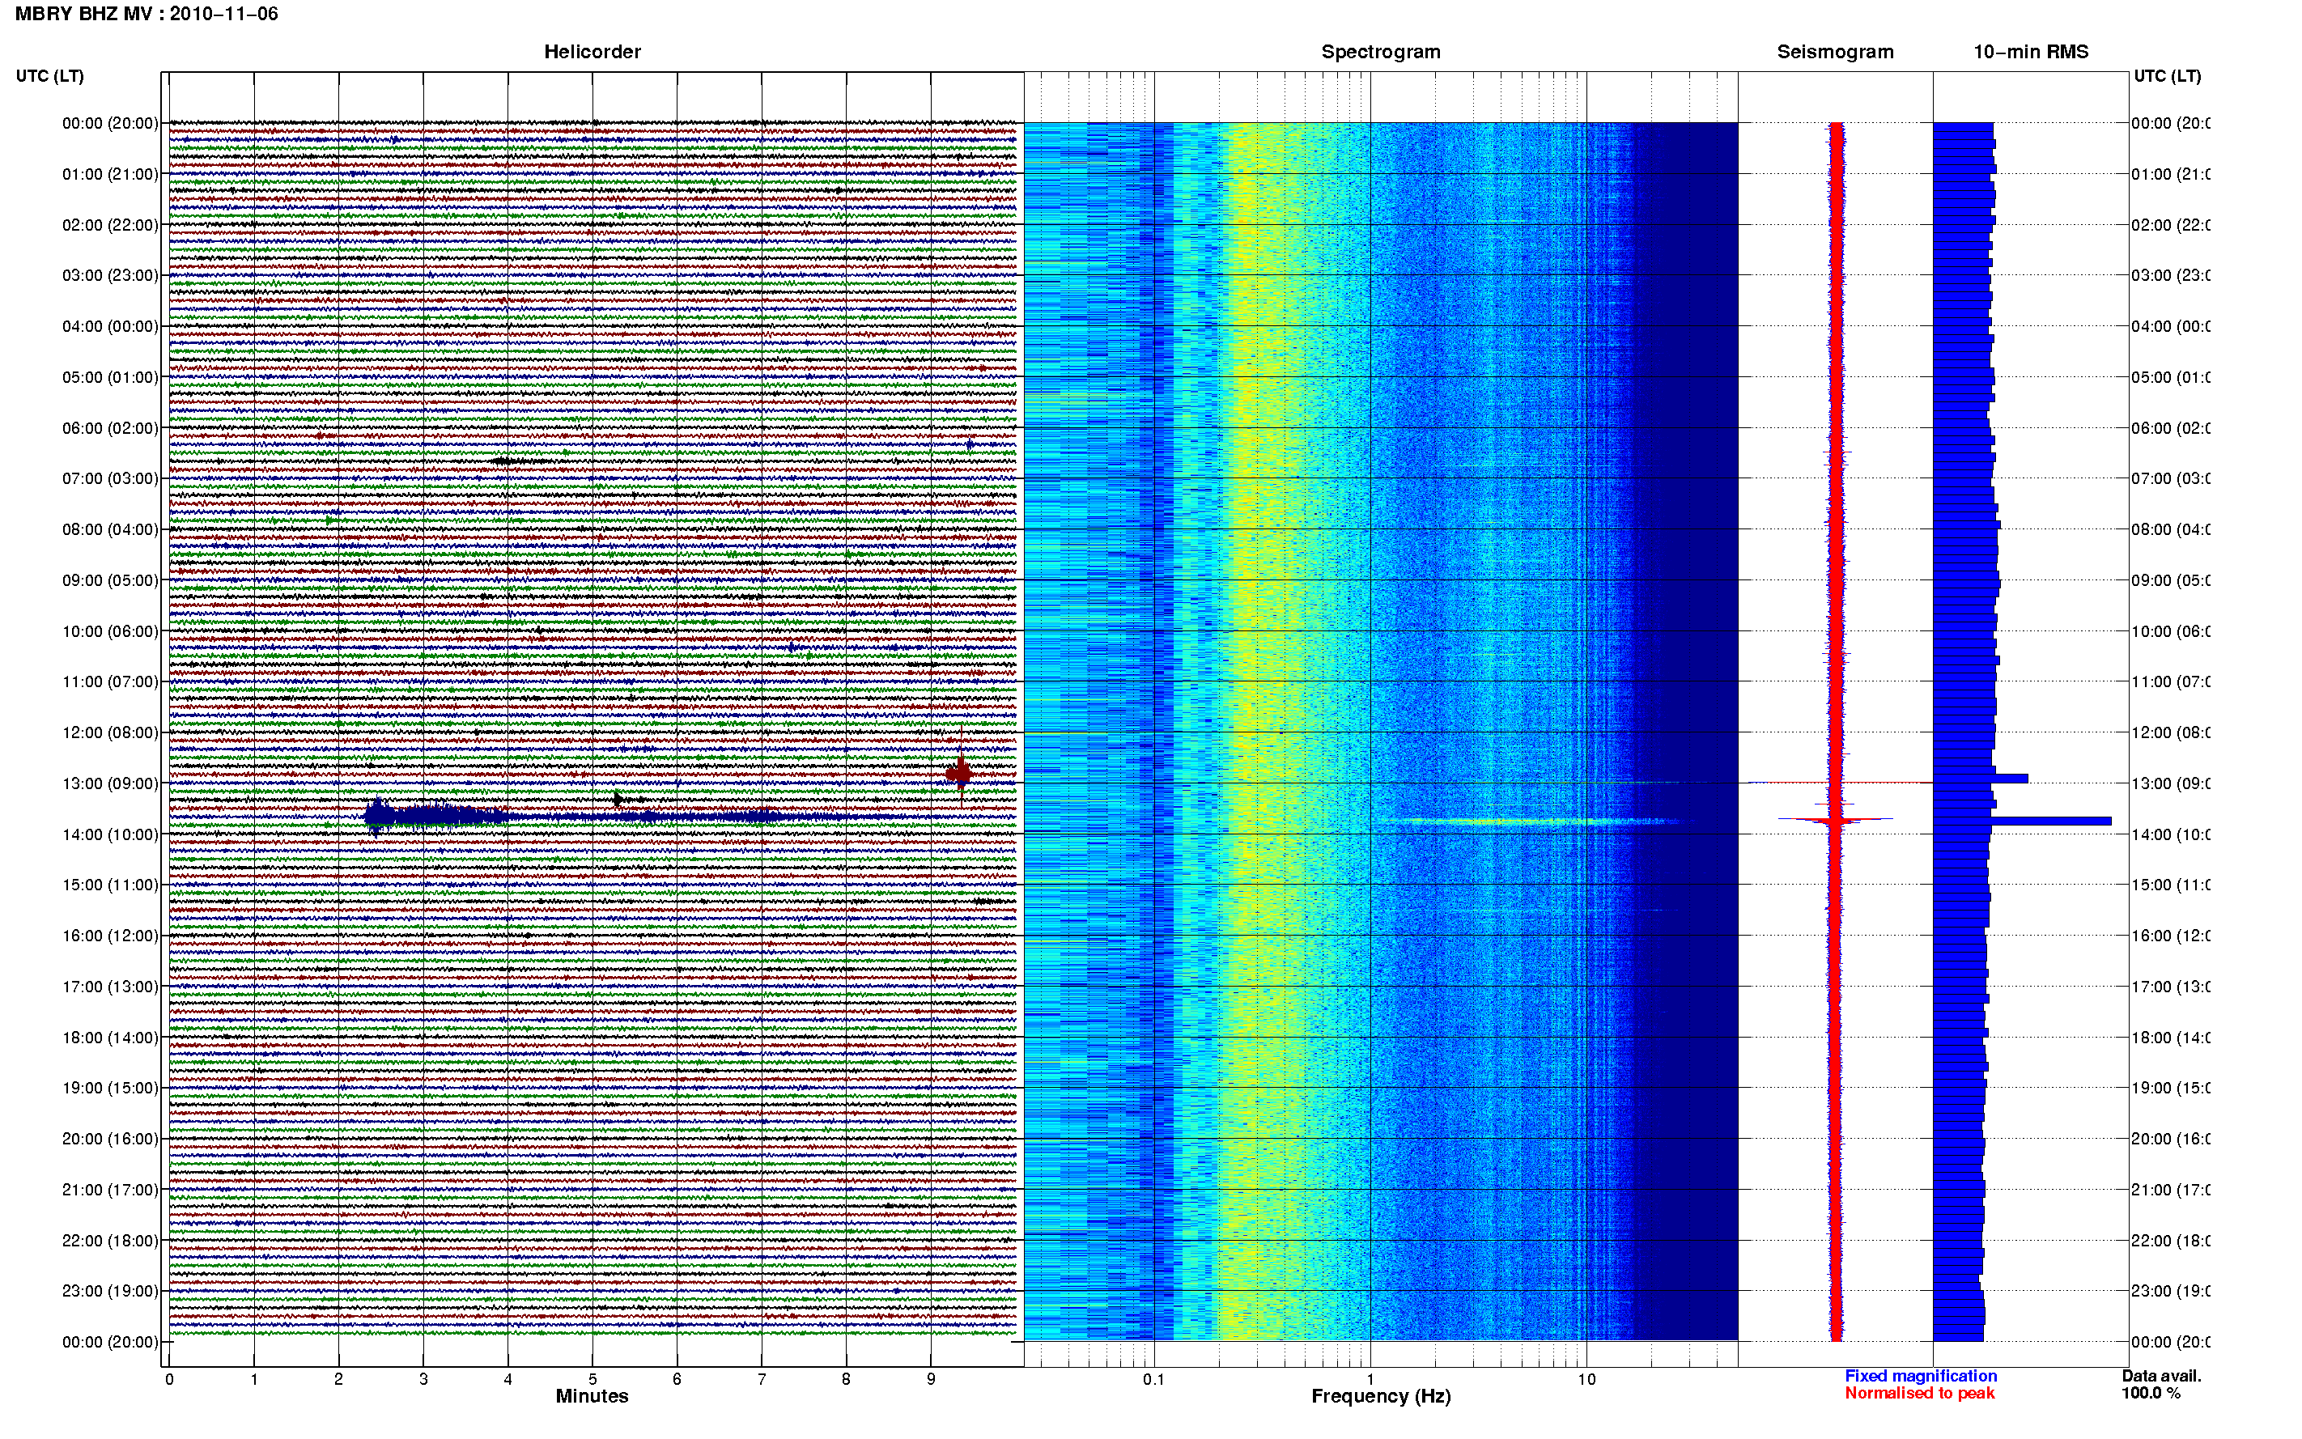Click left axis label '16:00 (12:00)'
Viewport: 2302px width, 1439px height.
point(110,936)
